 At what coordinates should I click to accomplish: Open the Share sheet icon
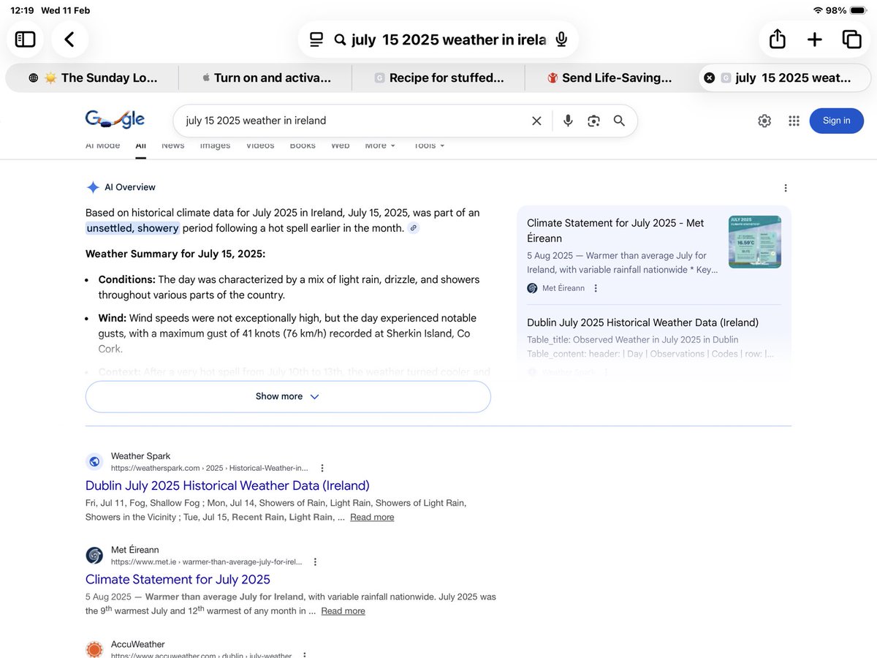[x=778, y=39]
